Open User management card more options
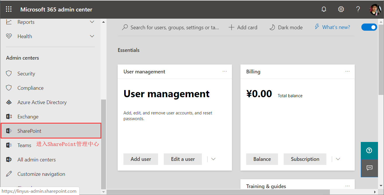384x195 pixels. [225, 71]
